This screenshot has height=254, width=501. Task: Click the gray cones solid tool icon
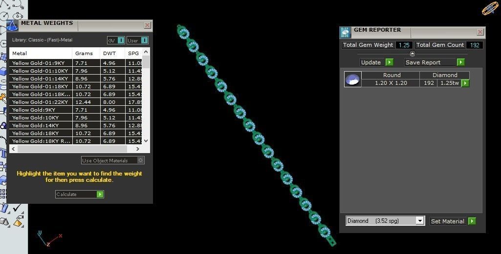(x=5, y=221)
